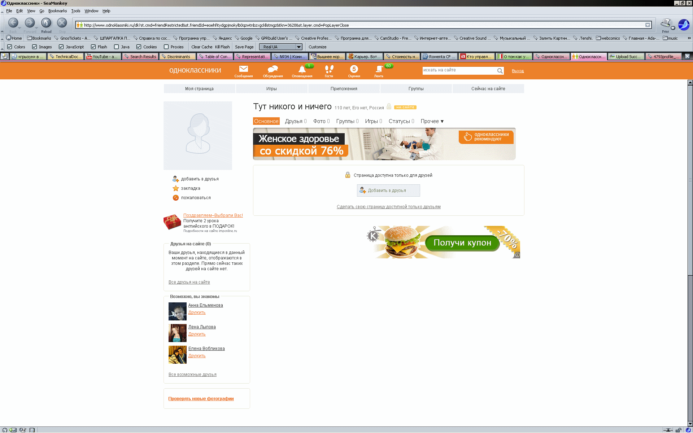Open the Сообщения messages envelope icon

[x=244, y=69]
